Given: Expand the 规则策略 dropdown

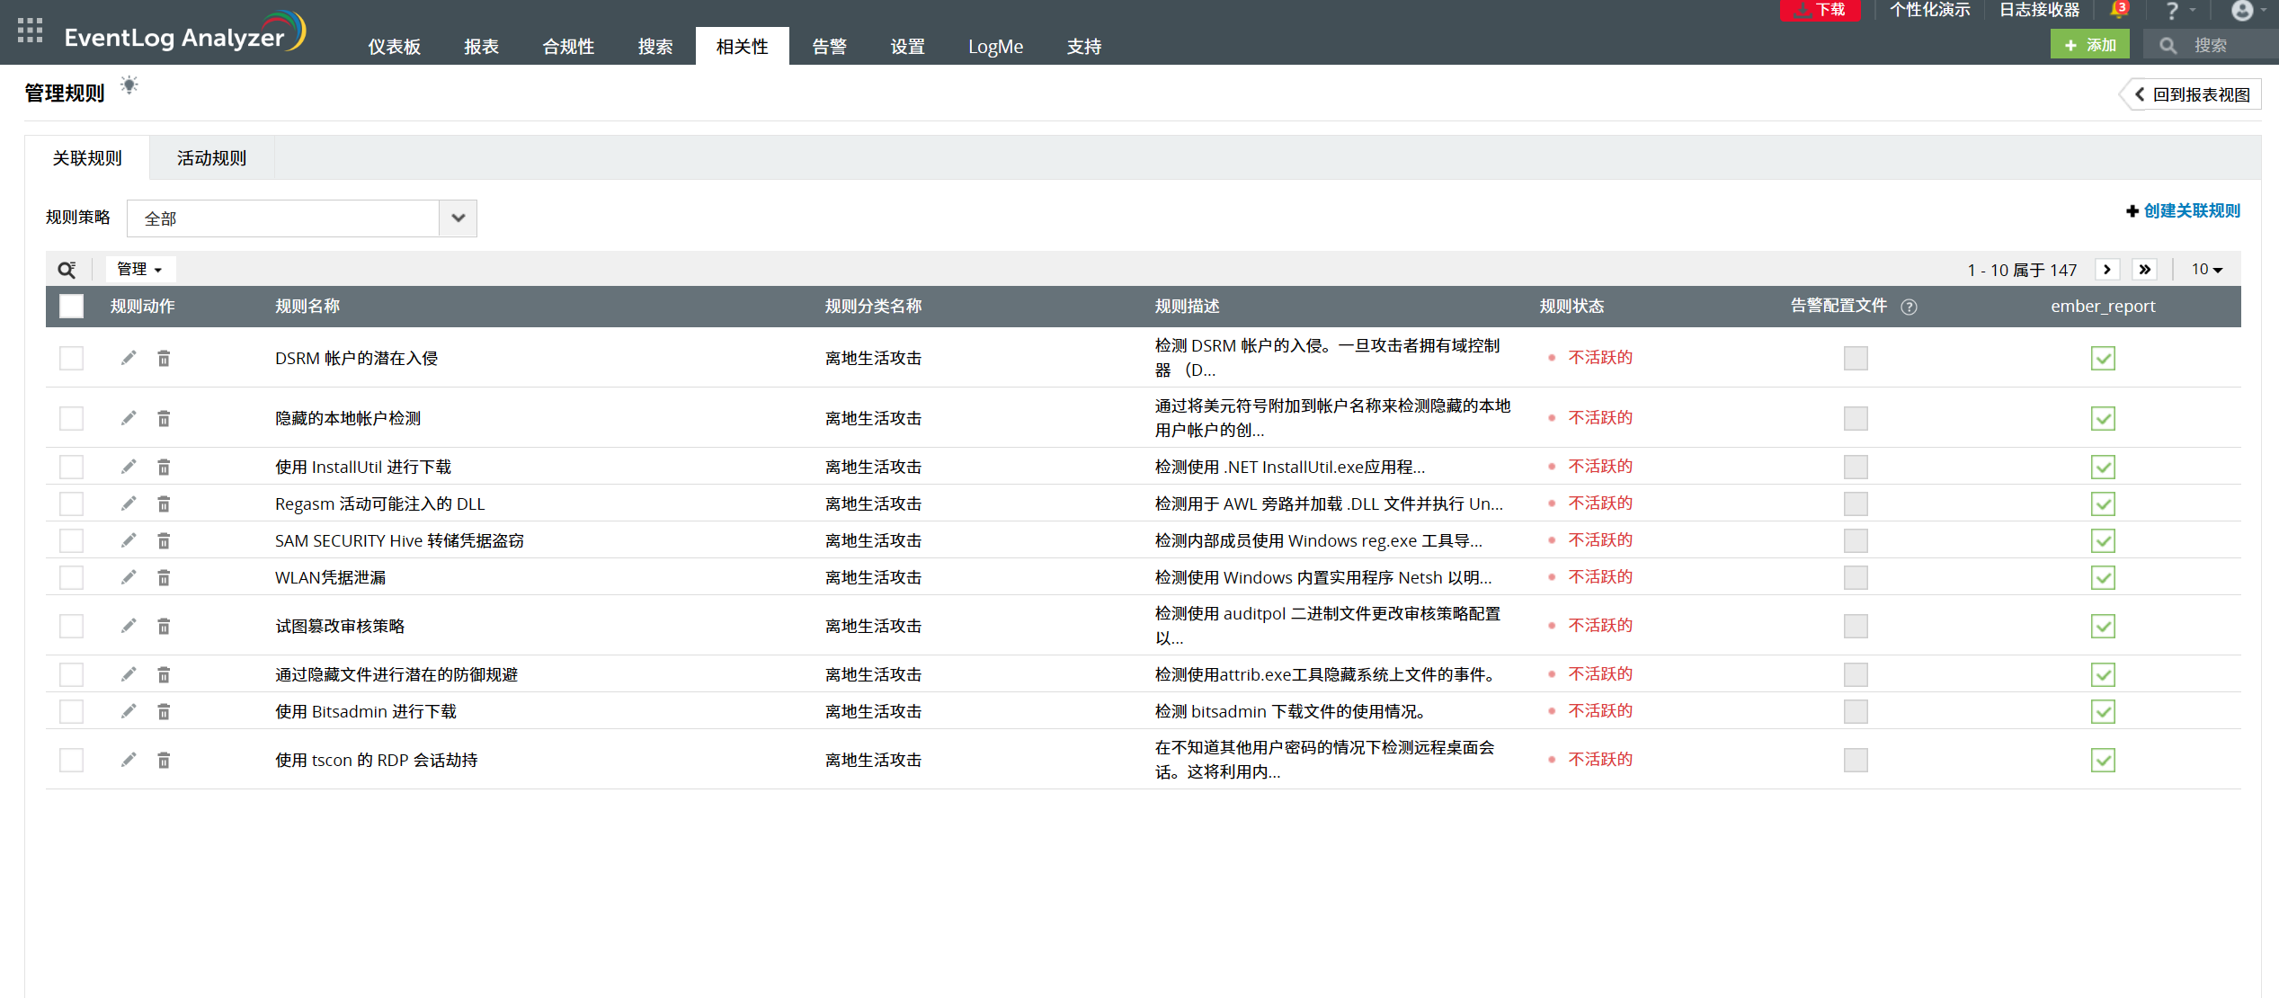Looking at the screenshot, I should click(458, 218).
